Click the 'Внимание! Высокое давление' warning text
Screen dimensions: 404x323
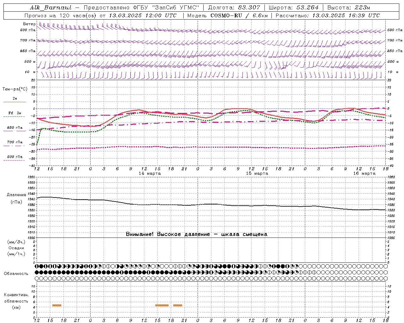168,234
